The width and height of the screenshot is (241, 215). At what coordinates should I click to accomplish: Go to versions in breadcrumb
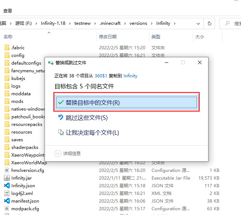[x=138, y=23]
